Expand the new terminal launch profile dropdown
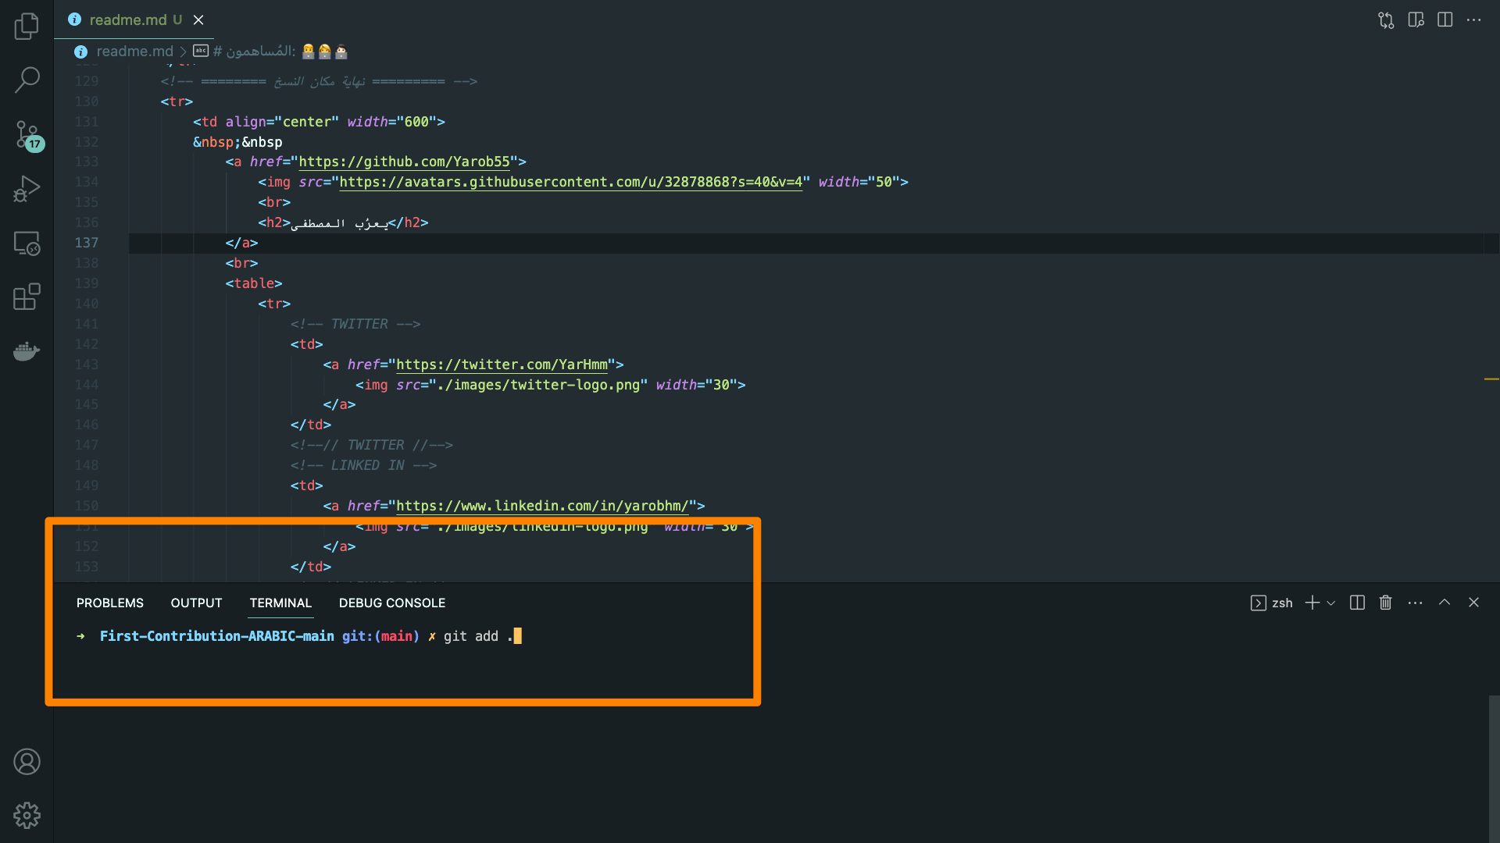Viewport: 1500px width, 843px height. point(1331,603)
